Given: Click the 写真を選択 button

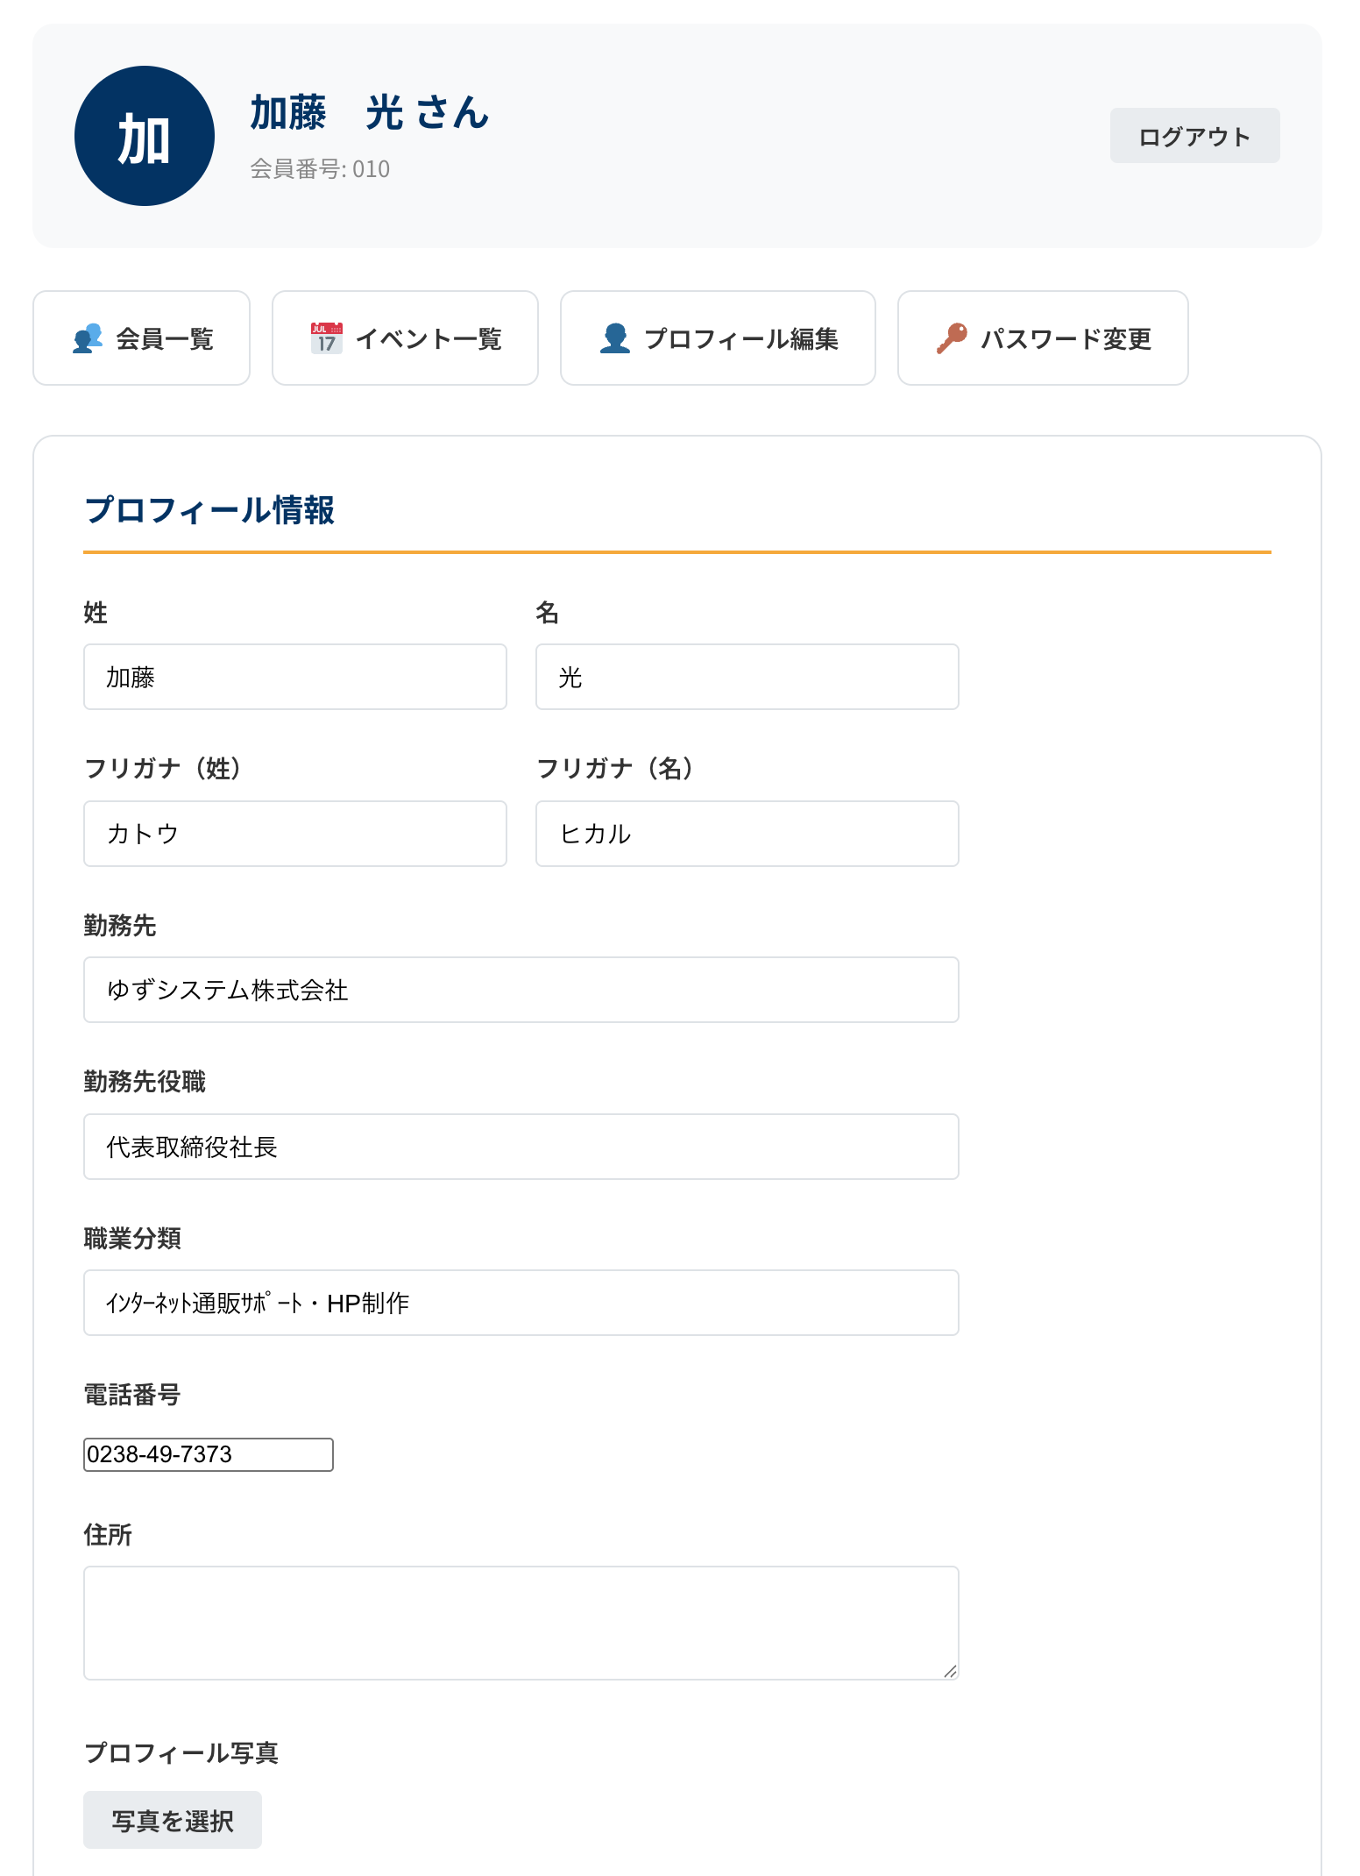Looking at the screenshot, I should (173, 1820).
